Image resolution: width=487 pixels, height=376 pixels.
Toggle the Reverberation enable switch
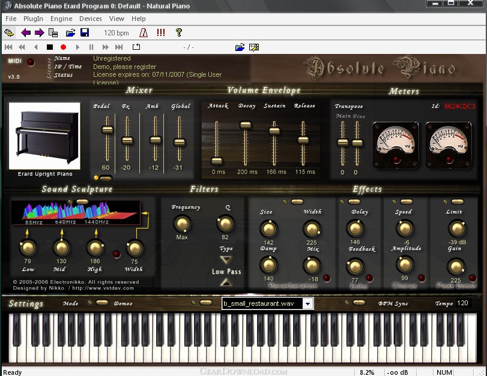tap(297, 201)
